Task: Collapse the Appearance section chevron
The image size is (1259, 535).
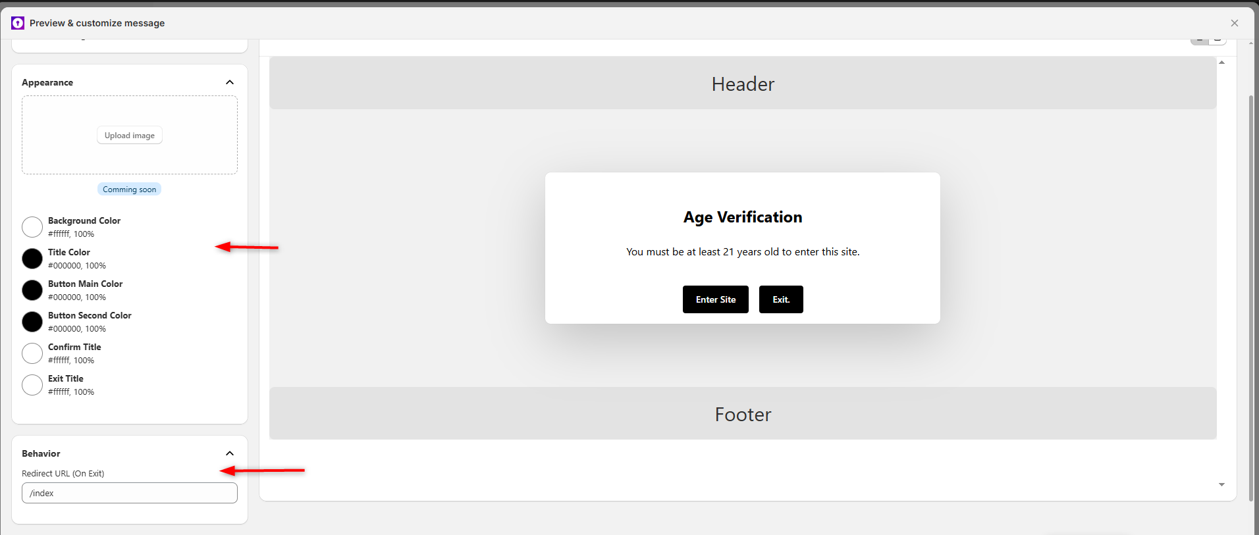Action: (230, 82)
